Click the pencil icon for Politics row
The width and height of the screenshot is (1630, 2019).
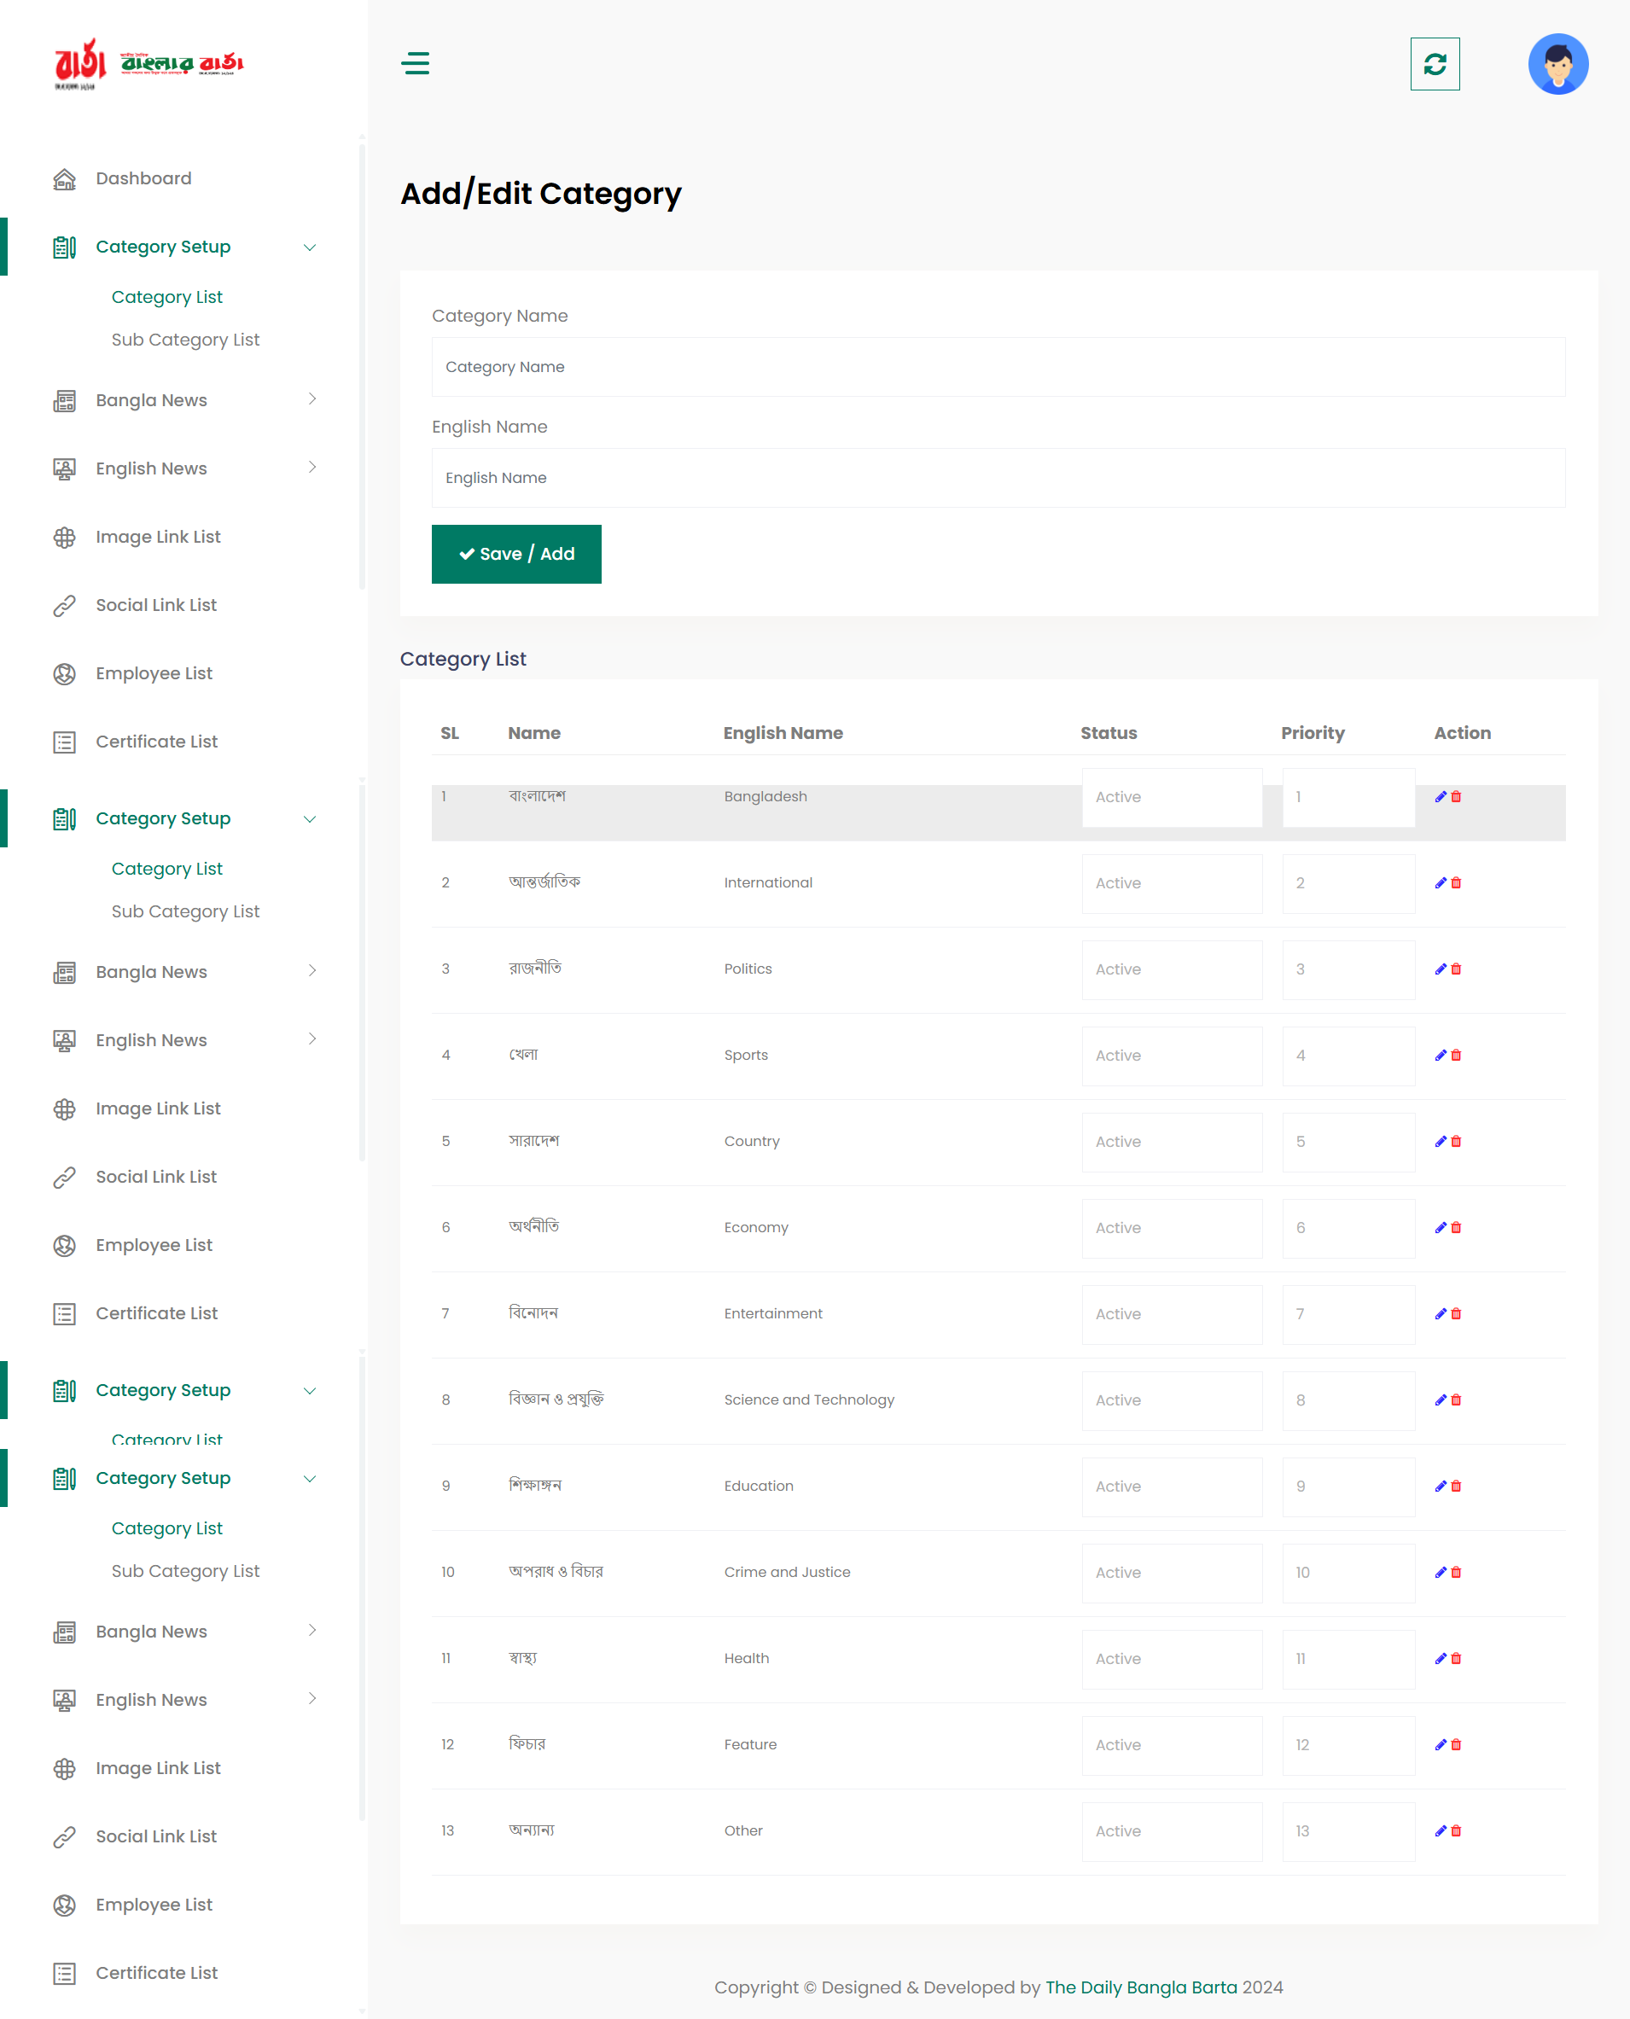click(x=1440, y=969)
